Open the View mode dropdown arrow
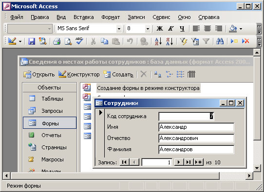 (x=20, y=41)
